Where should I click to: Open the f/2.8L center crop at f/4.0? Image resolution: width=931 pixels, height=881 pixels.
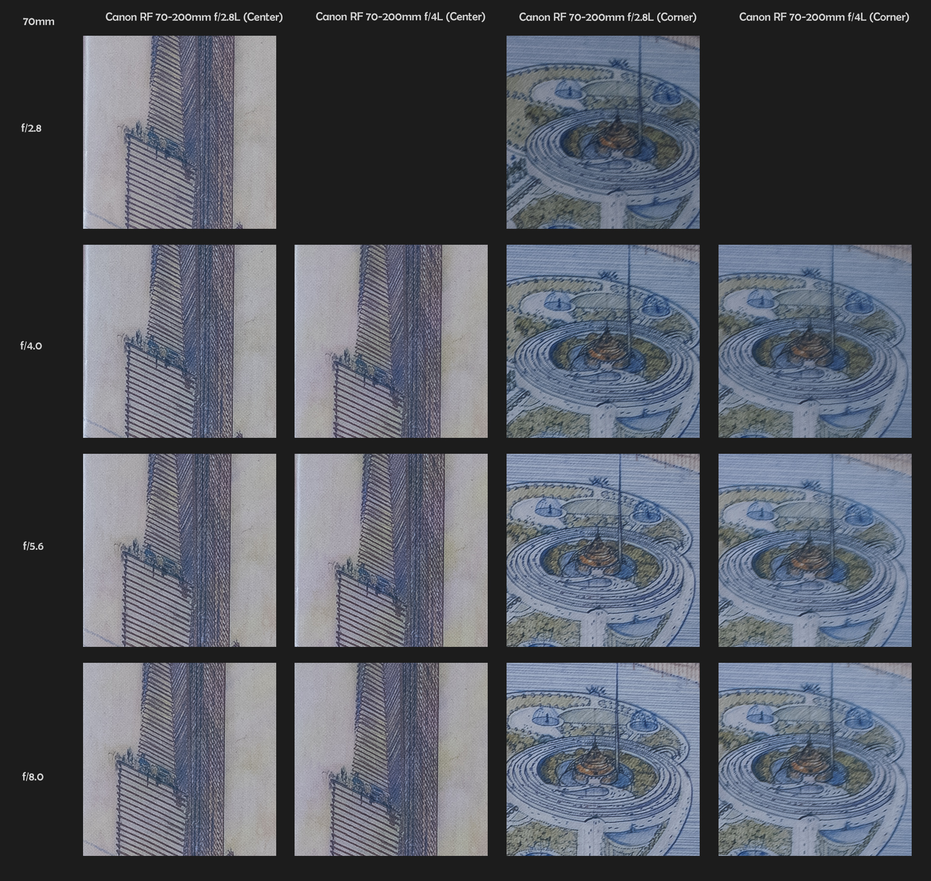click(x=180, y=341)
